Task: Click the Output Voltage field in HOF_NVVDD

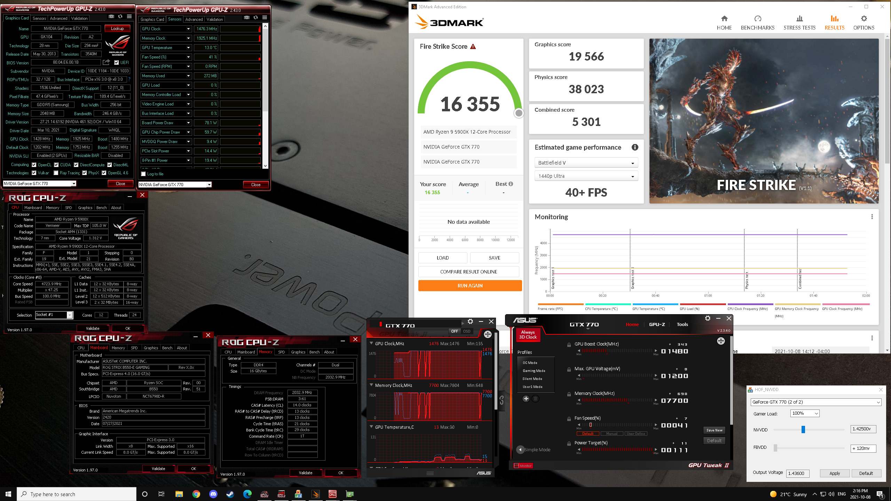Action: coord(798,473)
